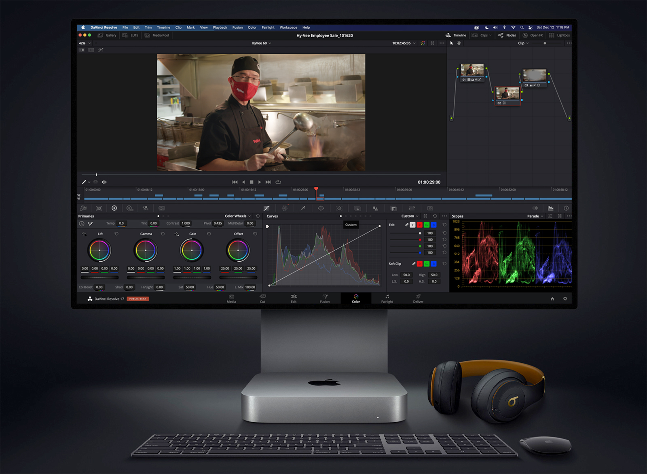Open the Parade scope type dropdown

[x=535, y=216]
